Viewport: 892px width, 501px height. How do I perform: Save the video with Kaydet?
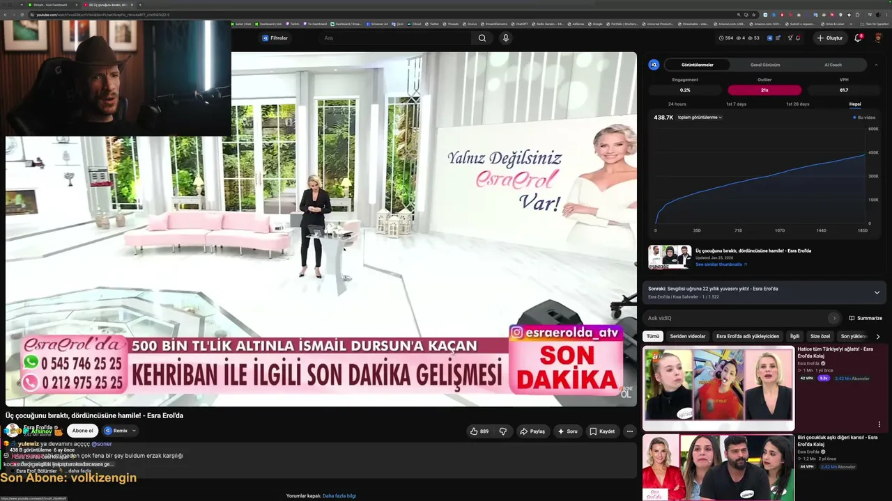tap(602, 431)
